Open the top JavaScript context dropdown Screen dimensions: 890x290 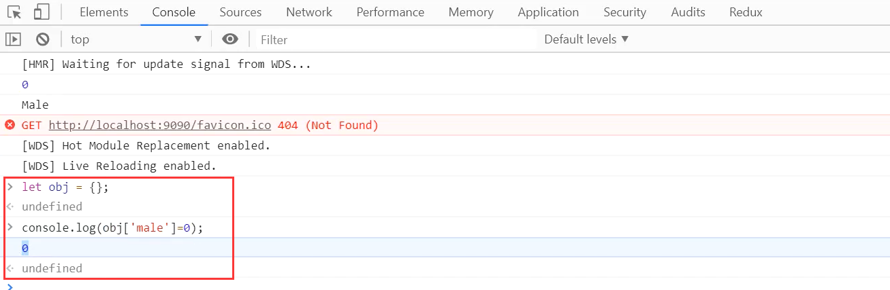pyautogui.click(x=136, y=39)
